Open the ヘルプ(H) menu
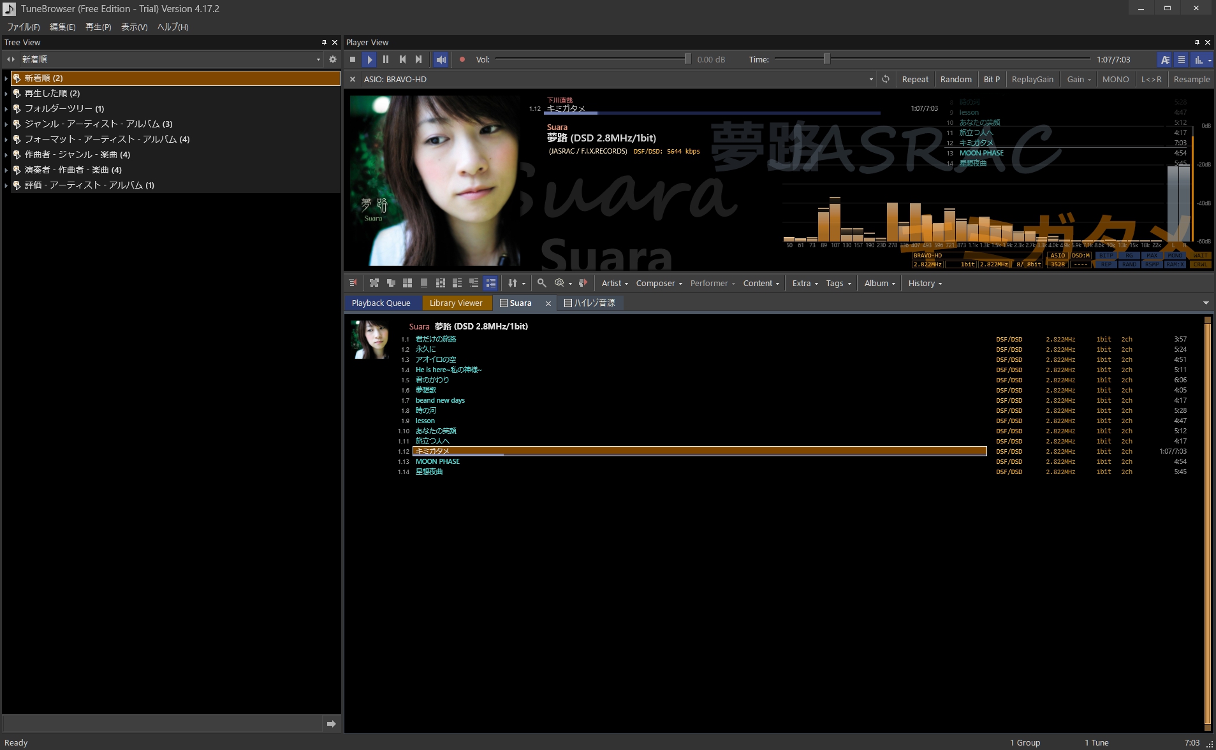 (173, 27)
